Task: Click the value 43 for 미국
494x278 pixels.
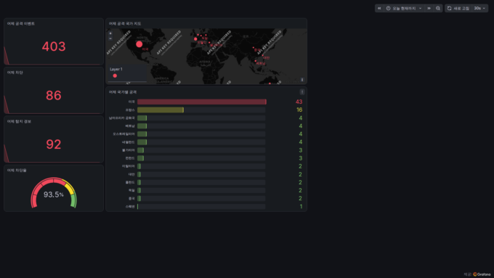Action: [299, 102]
